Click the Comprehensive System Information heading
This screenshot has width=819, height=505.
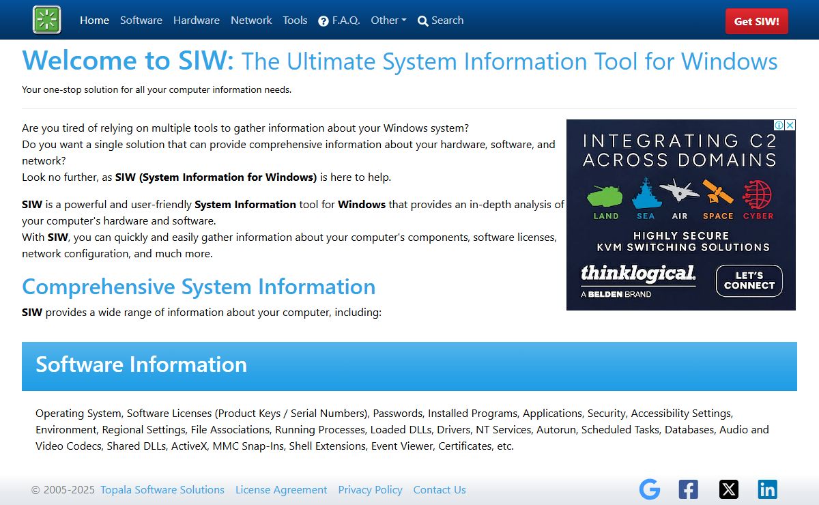click(199, 287)
